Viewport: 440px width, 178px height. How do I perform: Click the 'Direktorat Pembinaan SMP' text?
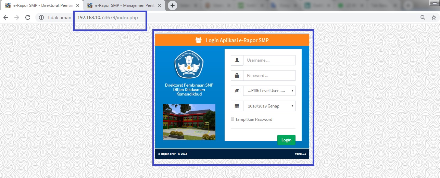(189, 85)
